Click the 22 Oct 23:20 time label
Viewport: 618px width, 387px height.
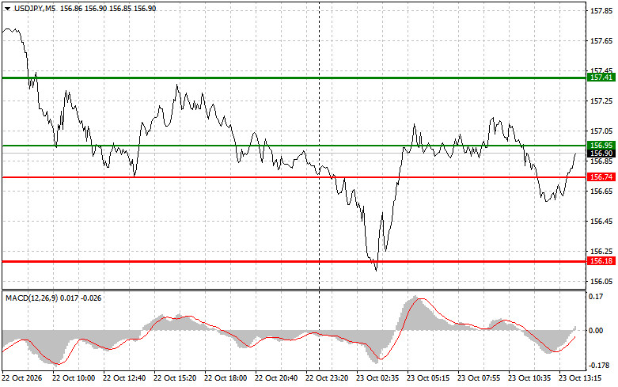coord(327,378)
